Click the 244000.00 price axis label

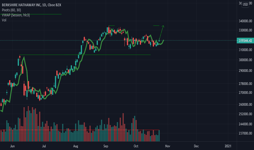click(x=245, y=124)
